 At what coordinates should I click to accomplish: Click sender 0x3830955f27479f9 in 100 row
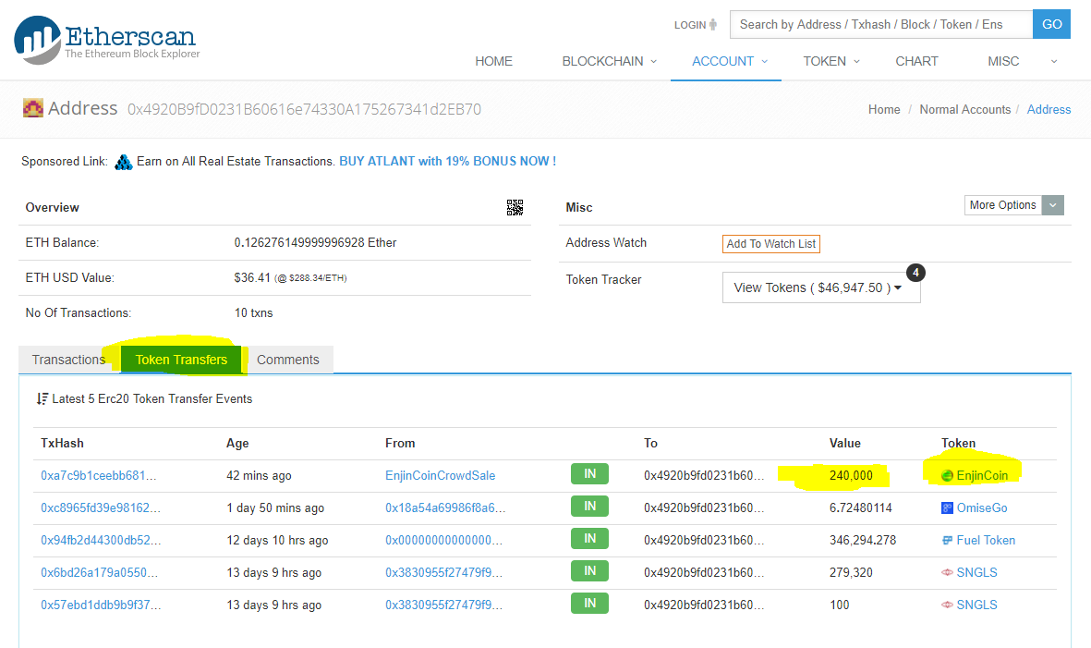443,605
